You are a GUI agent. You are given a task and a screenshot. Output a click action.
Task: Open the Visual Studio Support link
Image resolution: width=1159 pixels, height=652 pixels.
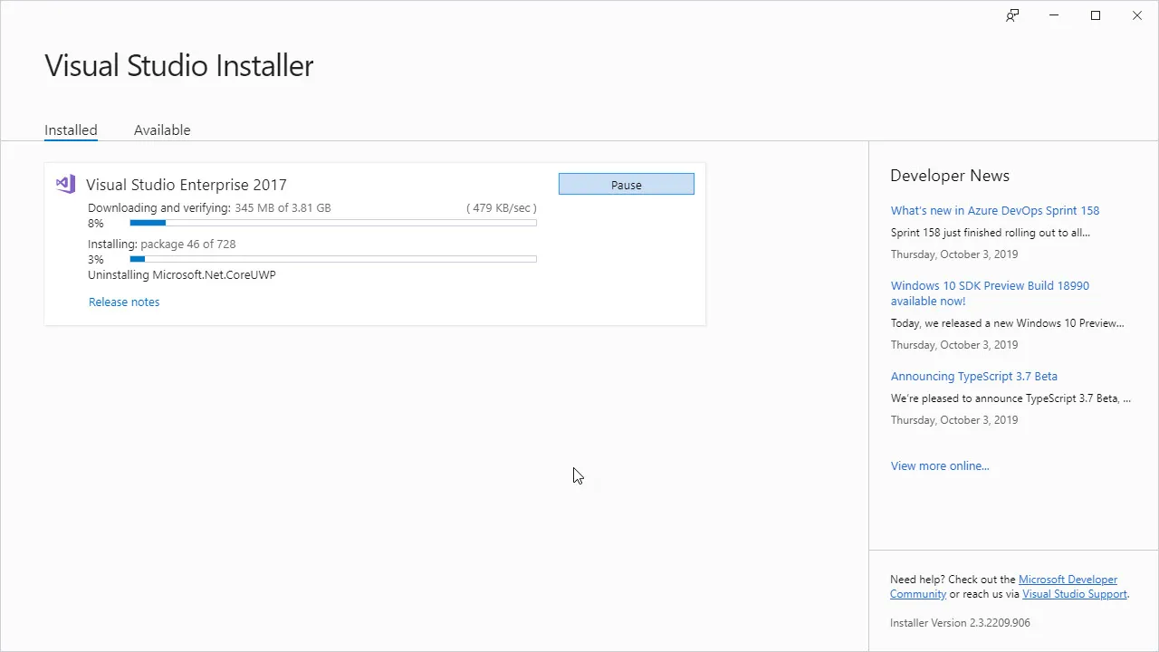tap(1075, 594)
